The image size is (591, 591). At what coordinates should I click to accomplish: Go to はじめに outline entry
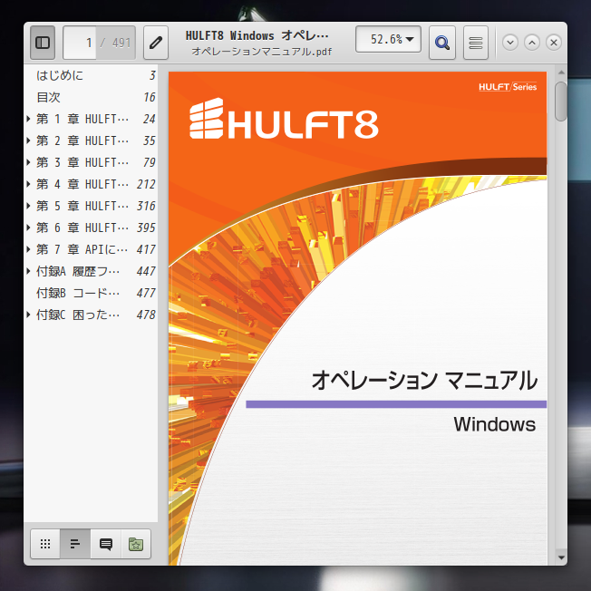[60, 75]
